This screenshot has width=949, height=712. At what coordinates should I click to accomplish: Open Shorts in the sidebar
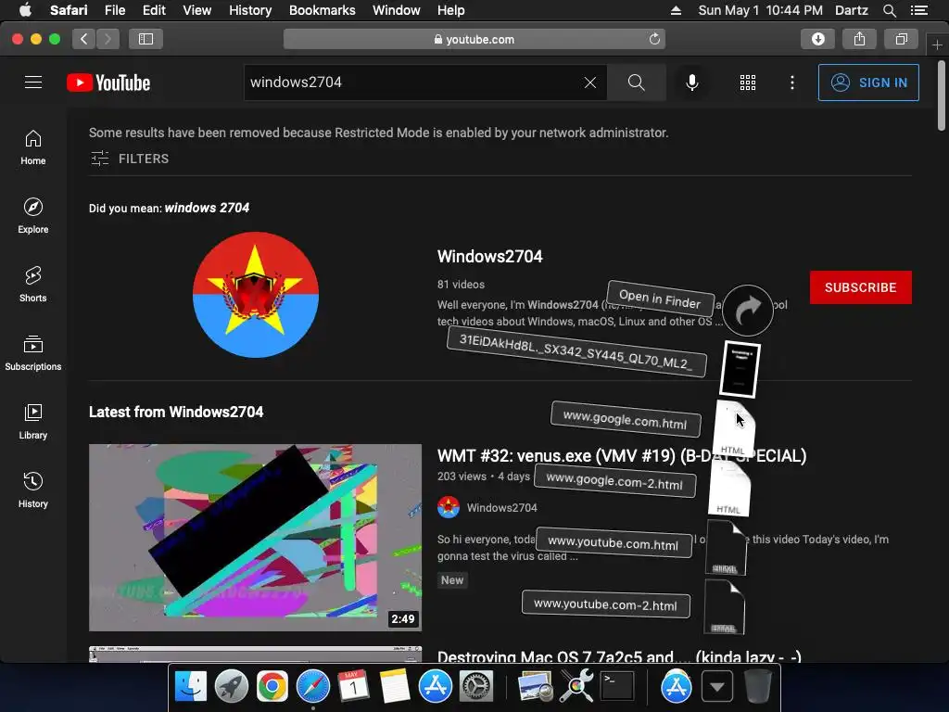coord(33,284)
